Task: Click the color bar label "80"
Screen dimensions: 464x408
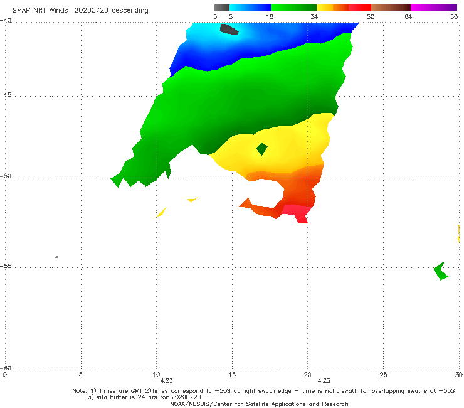Action: point(454,16)
